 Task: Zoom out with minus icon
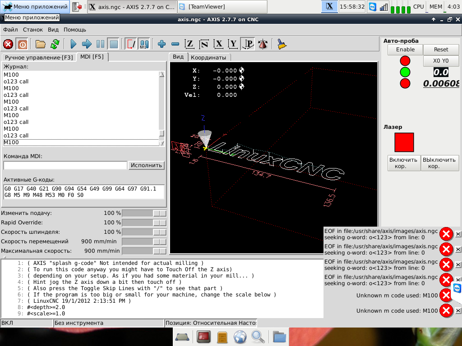pyautogui.click(x=175, y=45)
